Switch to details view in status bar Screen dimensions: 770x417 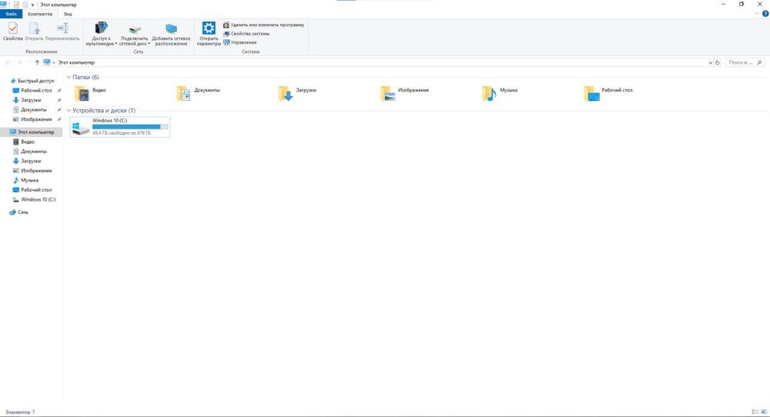click(x=755, y=412)
